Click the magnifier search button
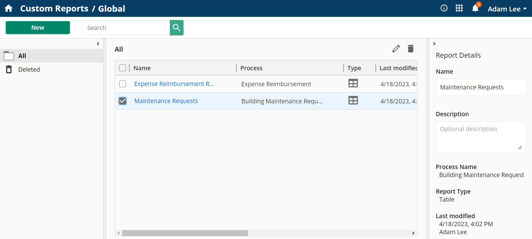532x239 pixels. click(x=176, y=28)
